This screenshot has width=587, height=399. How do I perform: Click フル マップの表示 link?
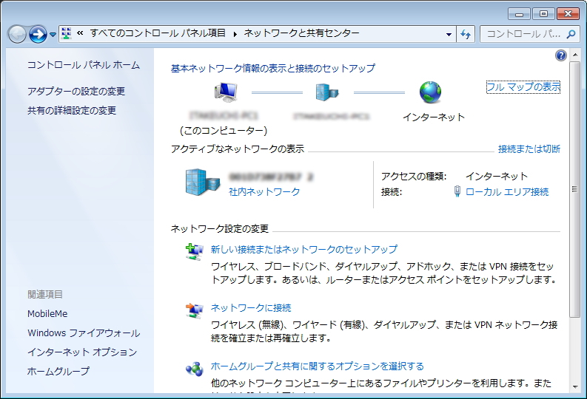[x=523, y=87]
